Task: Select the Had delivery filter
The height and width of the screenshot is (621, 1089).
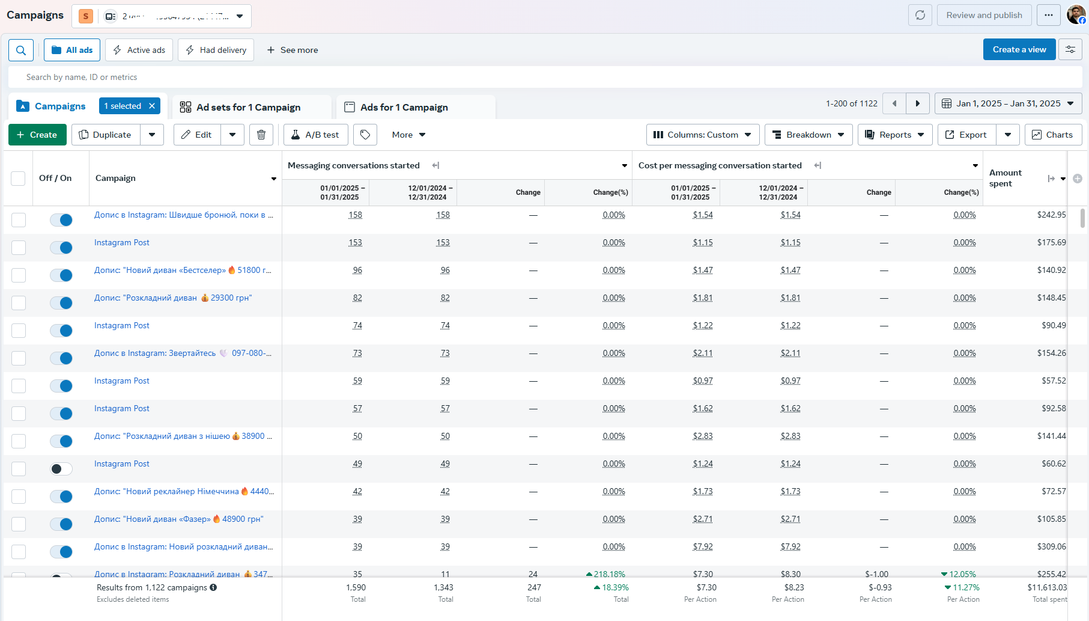Action: (x=216, y=50)
